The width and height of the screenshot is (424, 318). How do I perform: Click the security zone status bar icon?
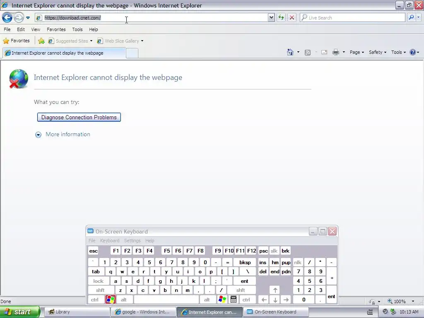372,301
